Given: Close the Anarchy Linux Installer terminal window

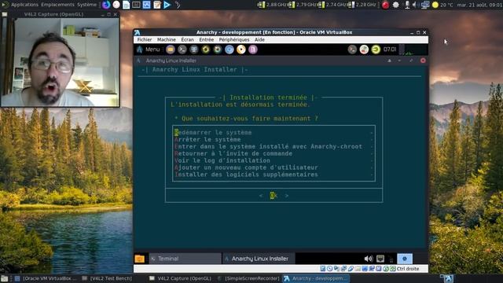Looking at the screenshot, I should pyautogui.click(x=423, y=61).
